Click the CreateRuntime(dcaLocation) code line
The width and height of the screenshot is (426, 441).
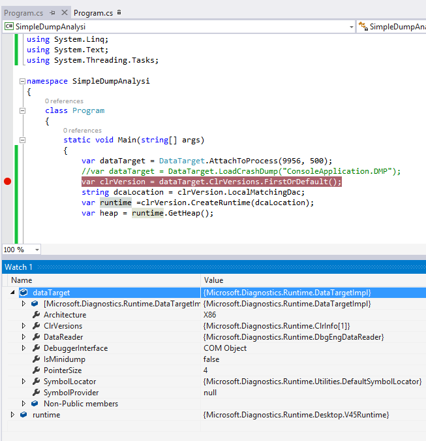198,203
